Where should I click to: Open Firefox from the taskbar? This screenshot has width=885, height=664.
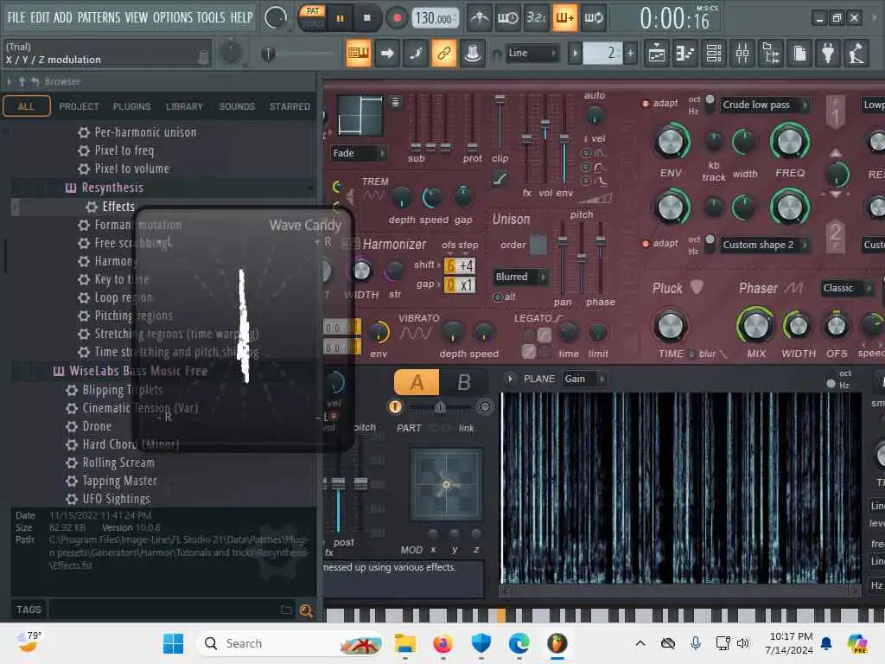click(443, 643)
